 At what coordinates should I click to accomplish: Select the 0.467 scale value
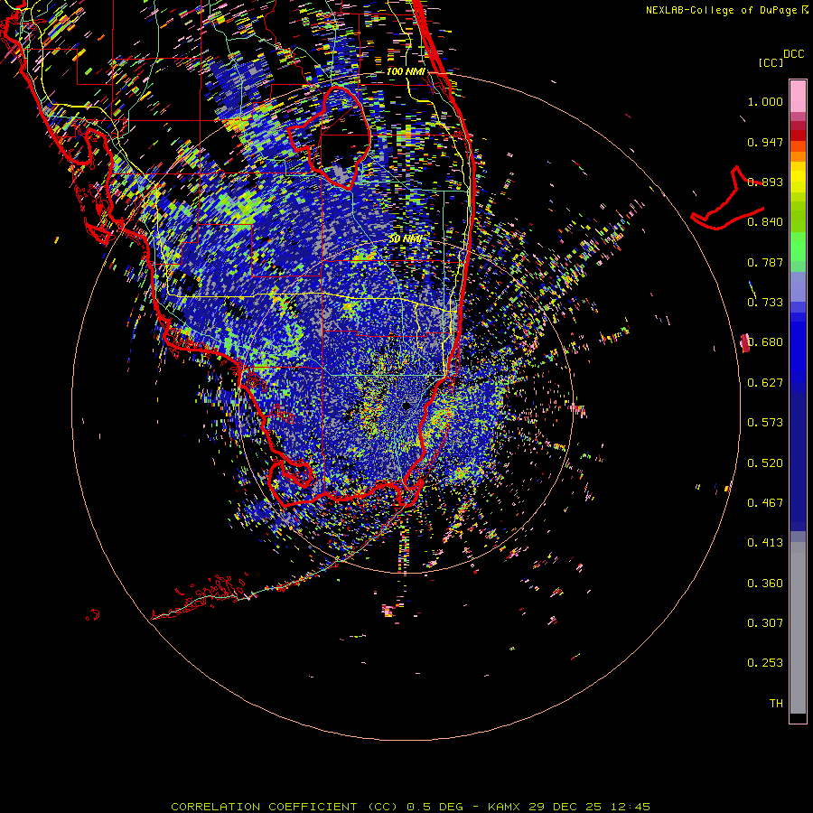[x=765, y=503]
